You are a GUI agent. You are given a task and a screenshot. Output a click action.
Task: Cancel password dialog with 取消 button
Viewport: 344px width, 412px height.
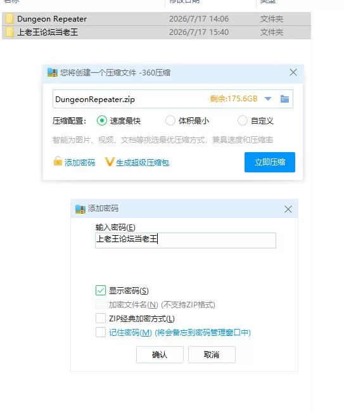coord(212,355)
